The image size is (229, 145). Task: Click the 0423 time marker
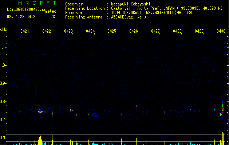[x=68, y=31]
